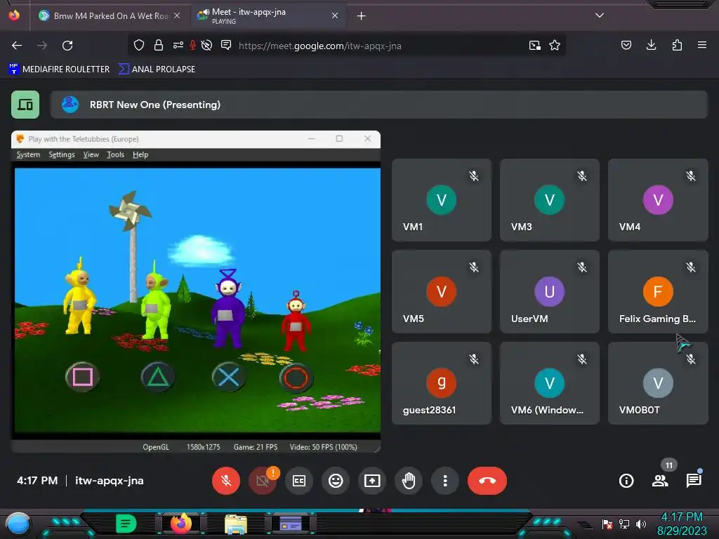Image resolution: width=719 pixels, height=539 pixels.
Task: Click the red circle button in game
Action: (296, 378)
